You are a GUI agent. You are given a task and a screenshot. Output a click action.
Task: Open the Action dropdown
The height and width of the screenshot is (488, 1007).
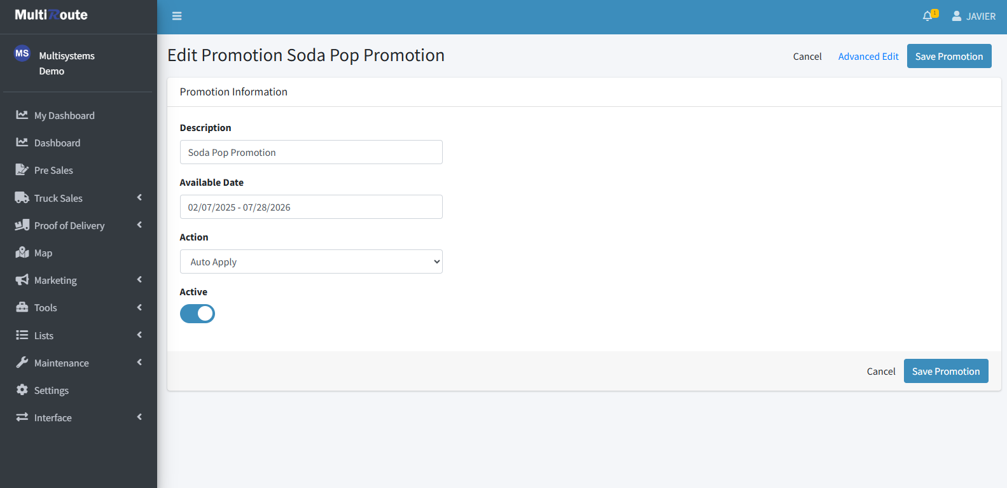click(x=311, y=261)
